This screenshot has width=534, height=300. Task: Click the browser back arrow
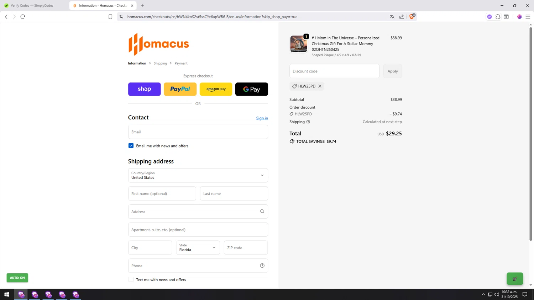pyautogui.click(x=6, y=17)
